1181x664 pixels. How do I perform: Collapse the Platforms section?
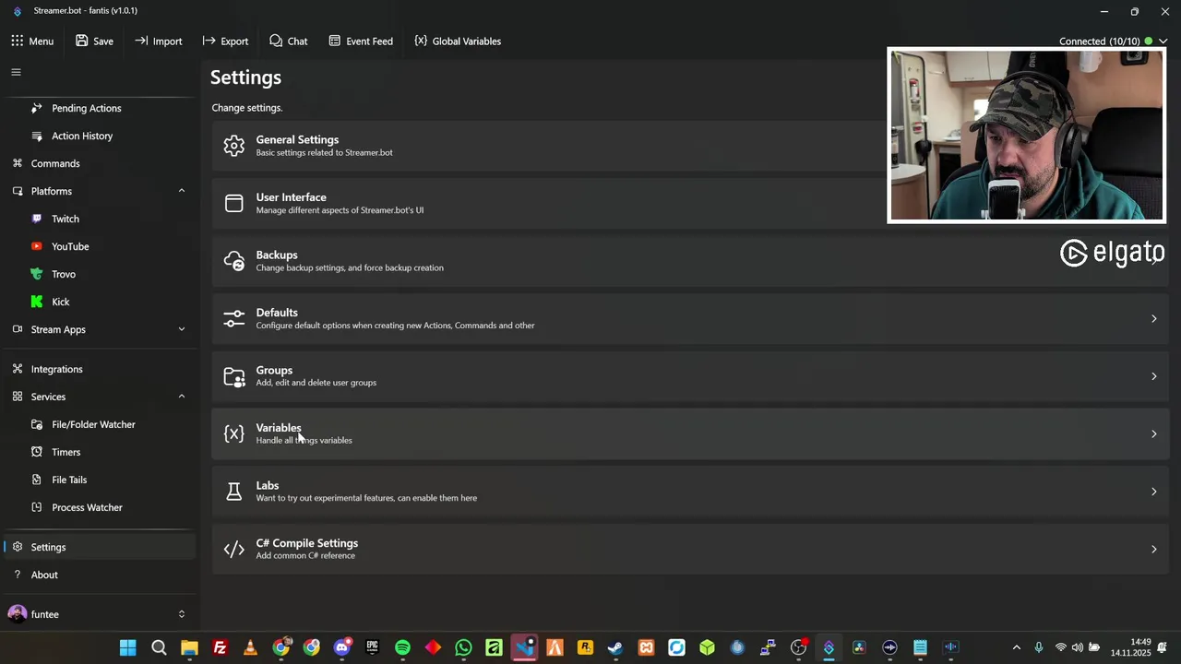coord(182,191)
